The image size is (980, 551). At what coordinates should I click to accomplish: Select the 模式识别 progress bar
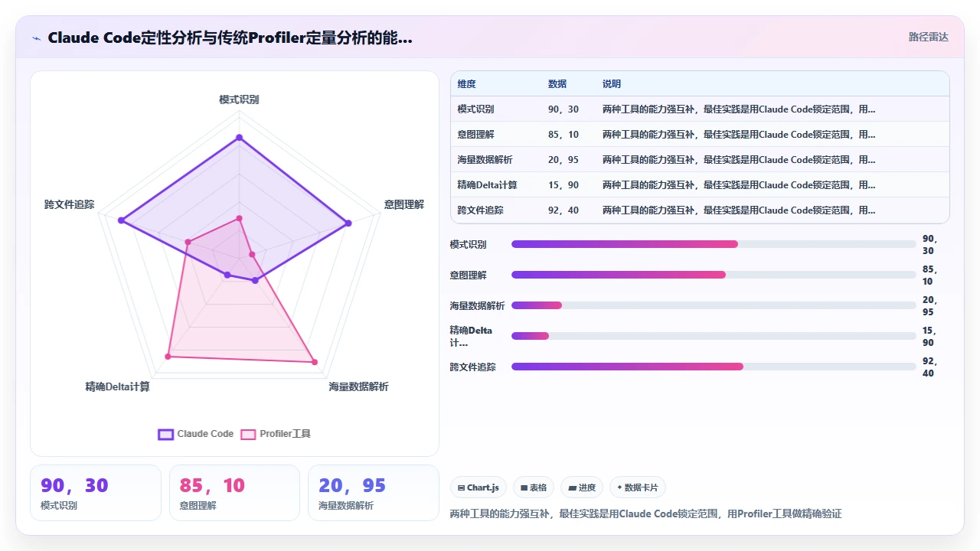tap(714, 244)
